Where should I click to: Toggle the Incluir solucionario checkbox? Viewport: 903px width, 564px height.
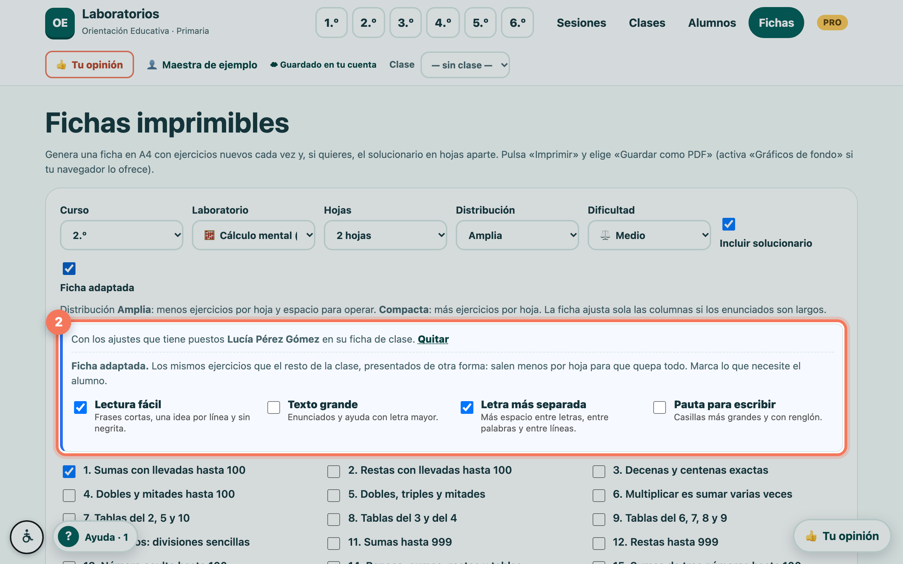[x=728, y=224]
